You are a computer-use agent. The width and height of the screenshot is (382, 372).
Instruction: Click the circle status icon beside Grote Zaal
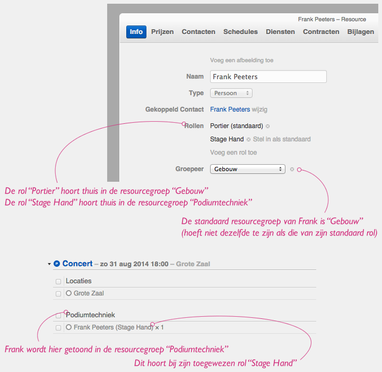68,293
